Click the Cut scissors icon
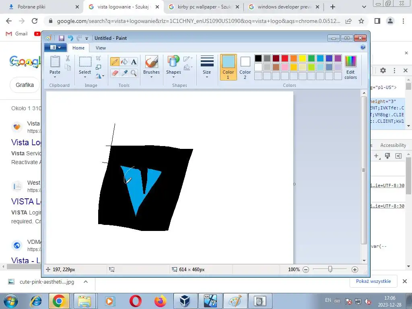 pyautogui.click(x=68, y=58)
